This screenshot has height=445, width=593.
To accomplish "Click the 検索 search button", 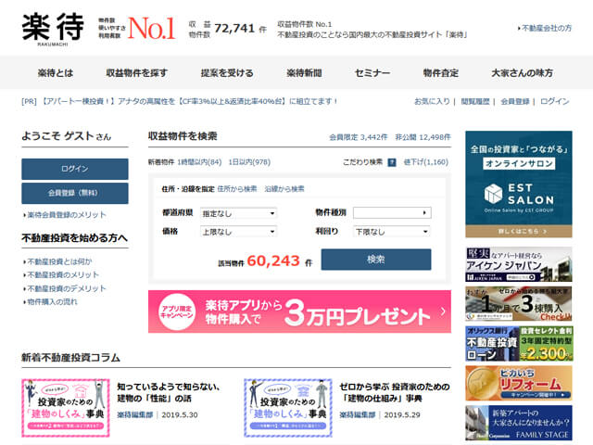I will (x=376, y=260).
